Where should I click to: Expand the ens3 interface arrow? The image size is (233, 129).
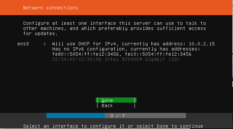(x=45, y=44)
